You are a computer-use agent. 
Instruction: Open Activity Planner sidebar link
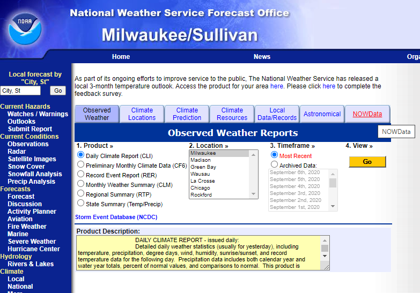coord(32,212)
